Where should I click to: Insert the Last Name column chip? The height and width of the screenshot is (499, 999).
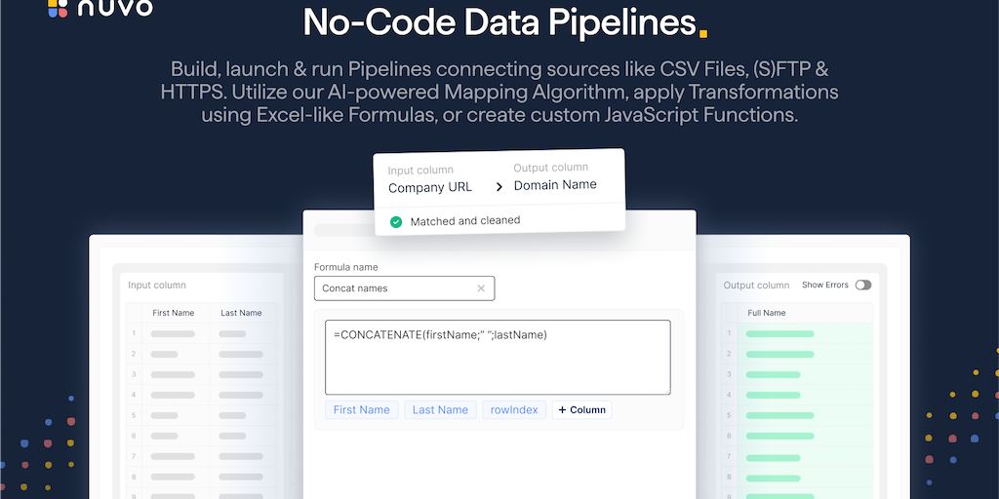pos(440,410)
